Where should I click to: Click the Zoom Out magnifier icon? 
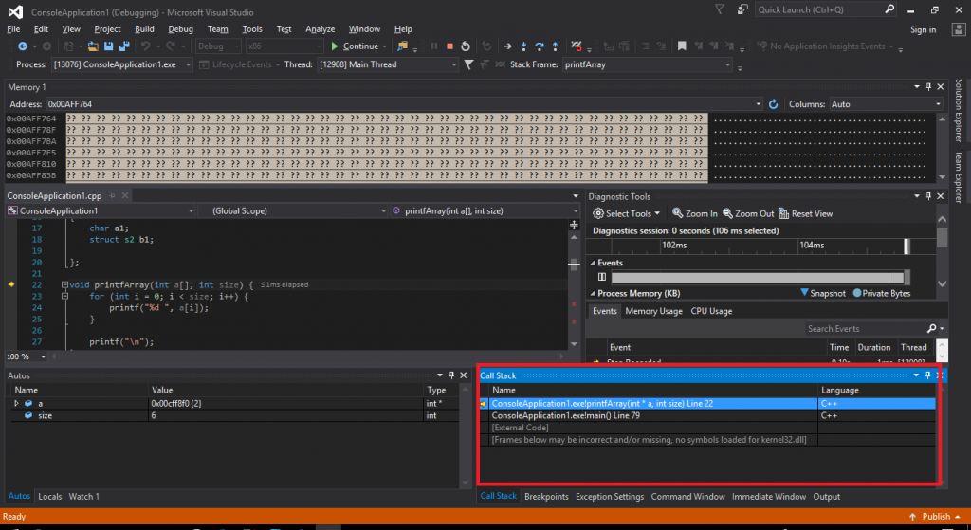click(728, 213)
